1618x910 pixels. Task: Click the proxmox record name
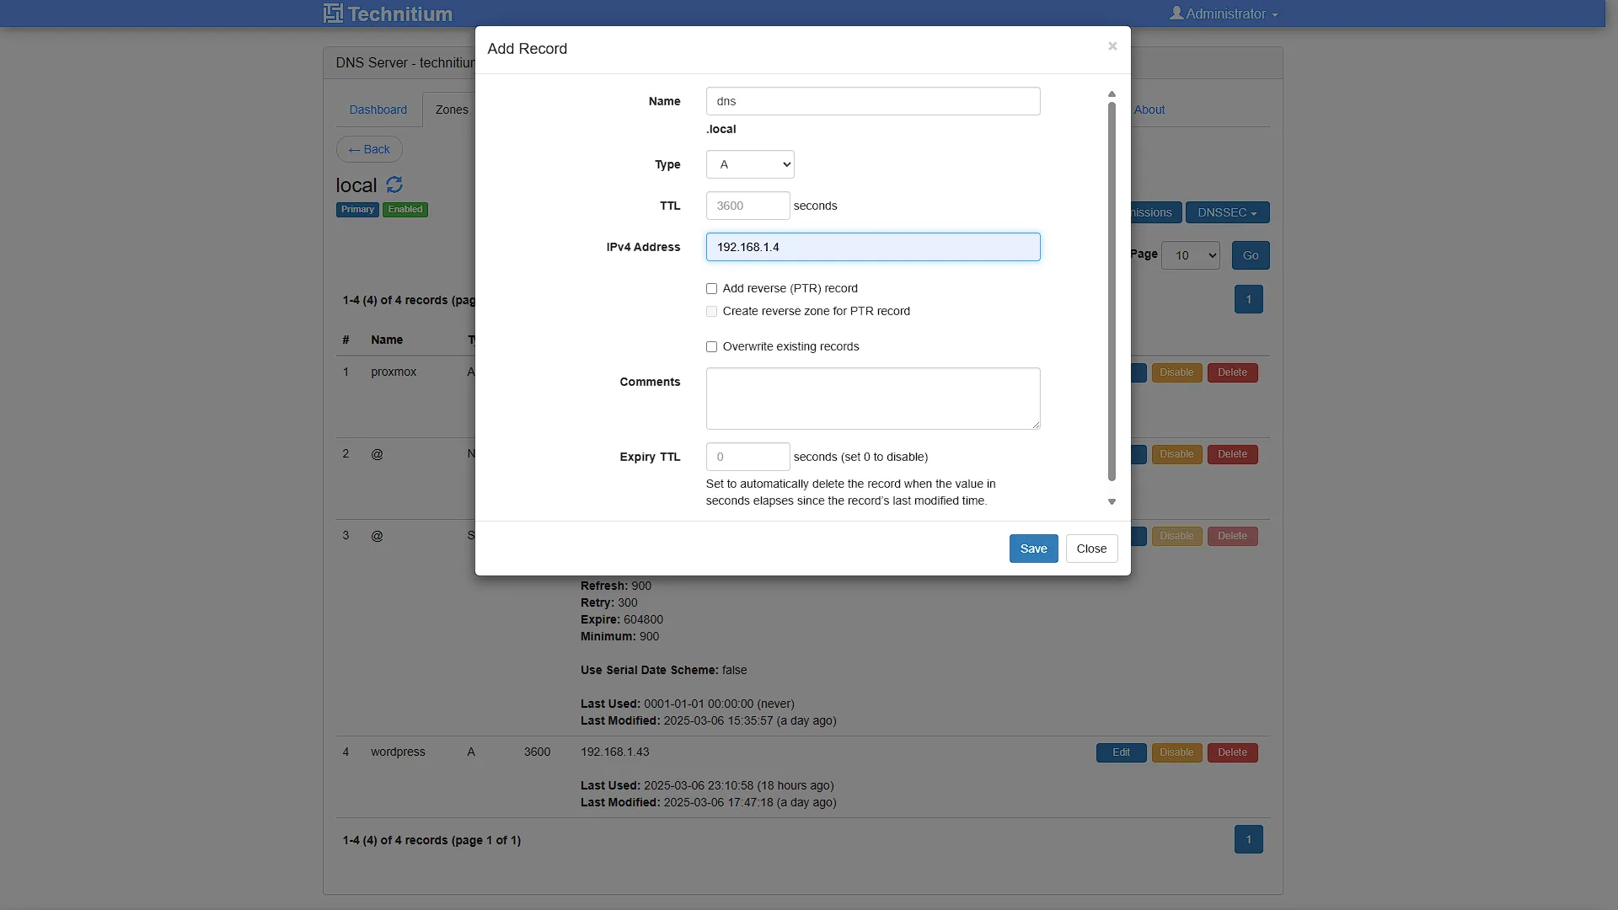pyautogui.click(x=394, y=372)
